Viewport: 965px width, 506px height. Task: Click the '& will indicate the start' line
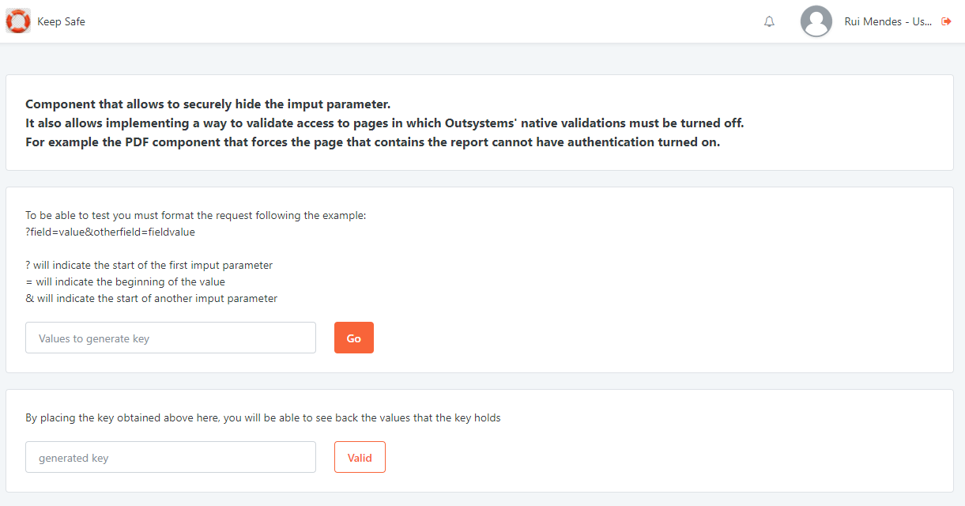(151, 299)
